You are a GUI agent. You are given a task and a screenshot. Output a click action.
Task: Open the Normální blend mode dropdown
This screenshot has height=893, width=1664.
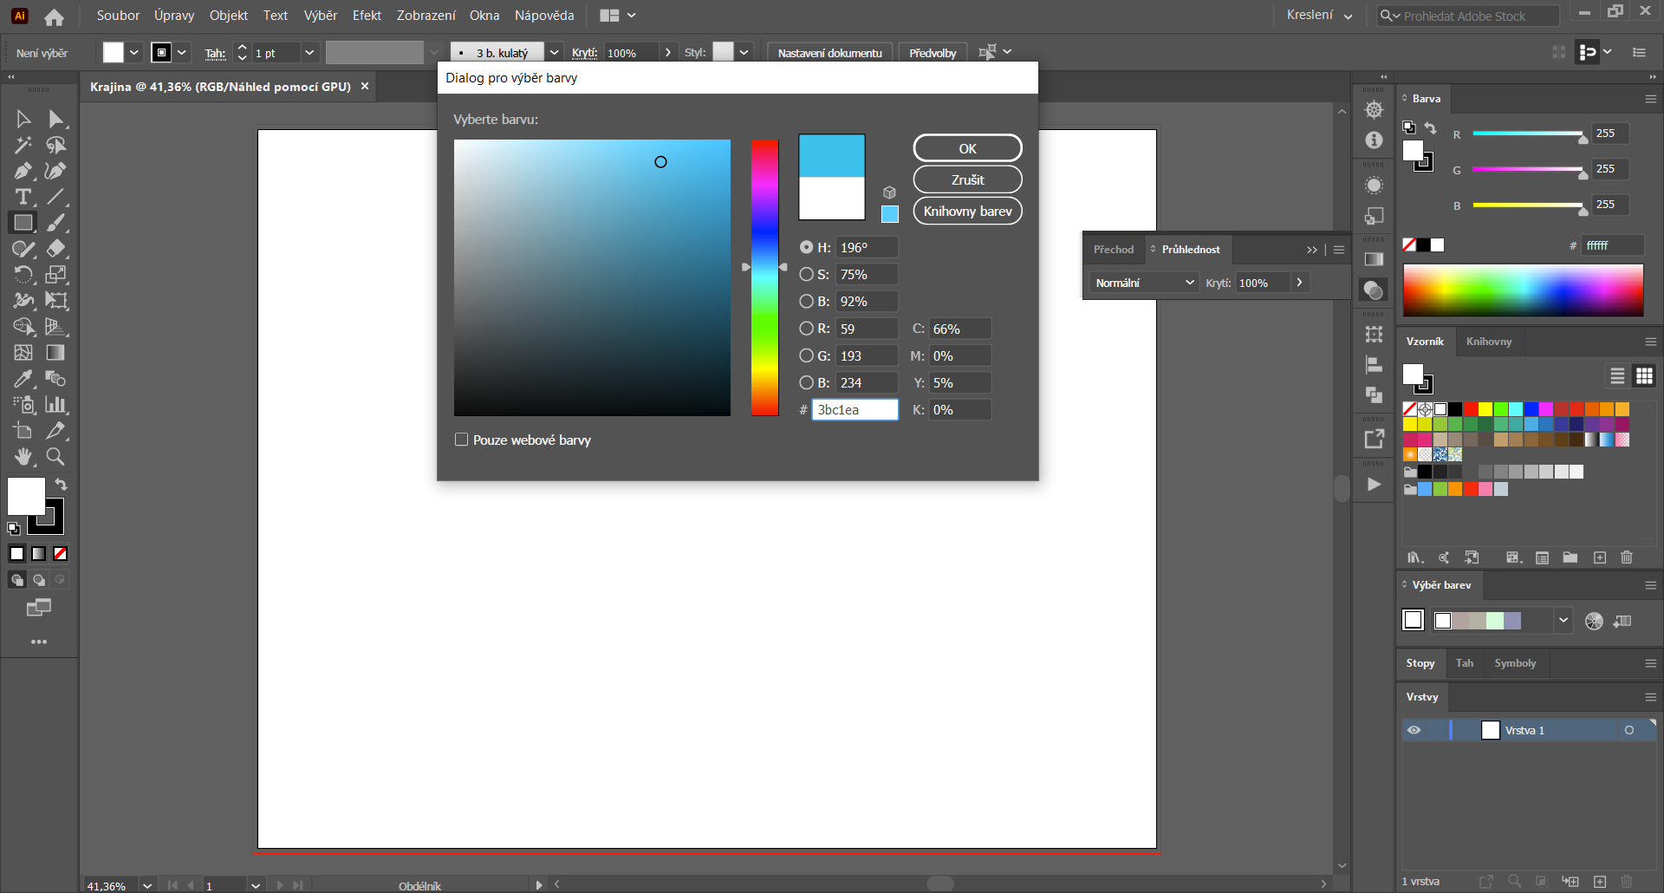point(1144,283)
